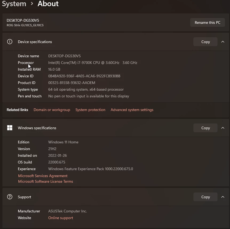This screenshot has height=229, width=230.
Task: Click the No pen or touch input text
Action: pyautogui.click(x=89, y=96)
